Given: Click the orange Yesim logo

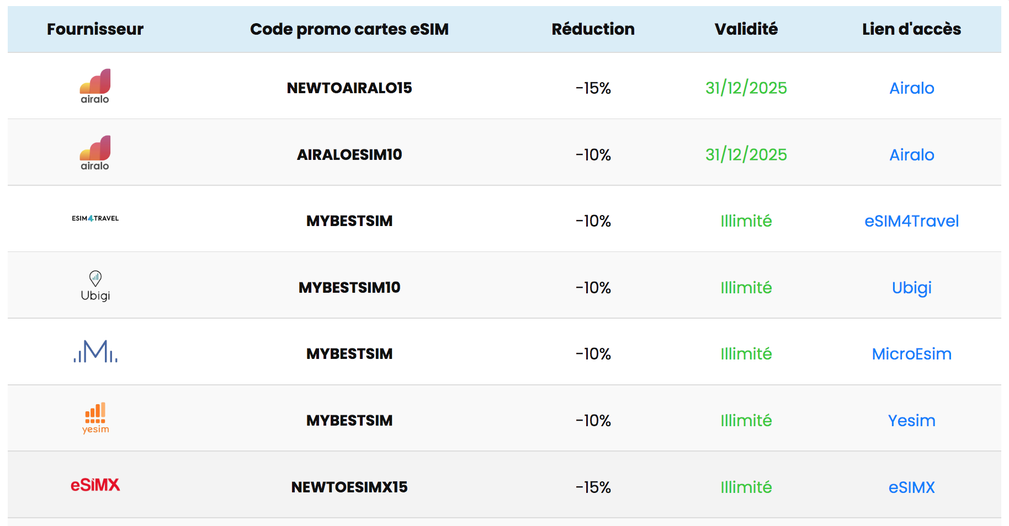Looking at the screenshot, I should click(x=95, y=418).
